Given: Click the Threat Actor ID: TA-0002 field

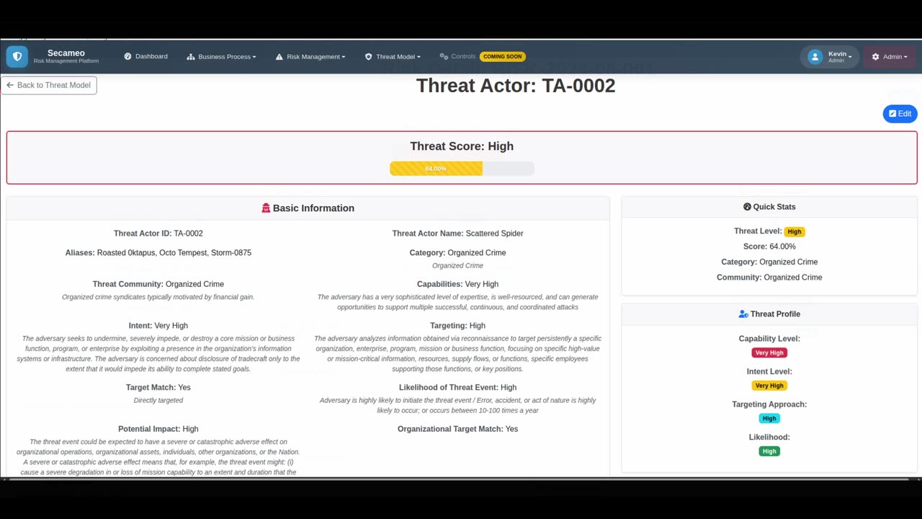Looking at the screenshot, I should tap(158, 234).
